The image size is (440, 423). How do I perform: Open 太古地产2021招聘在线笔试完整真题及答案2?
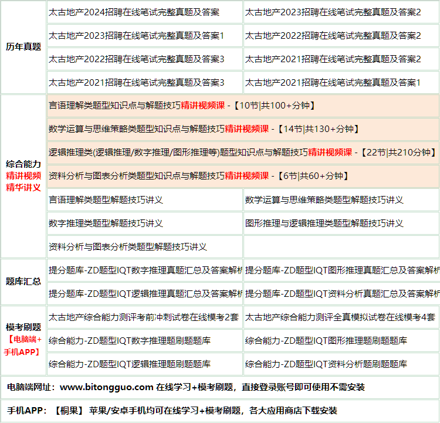click(x=333, y=59)
